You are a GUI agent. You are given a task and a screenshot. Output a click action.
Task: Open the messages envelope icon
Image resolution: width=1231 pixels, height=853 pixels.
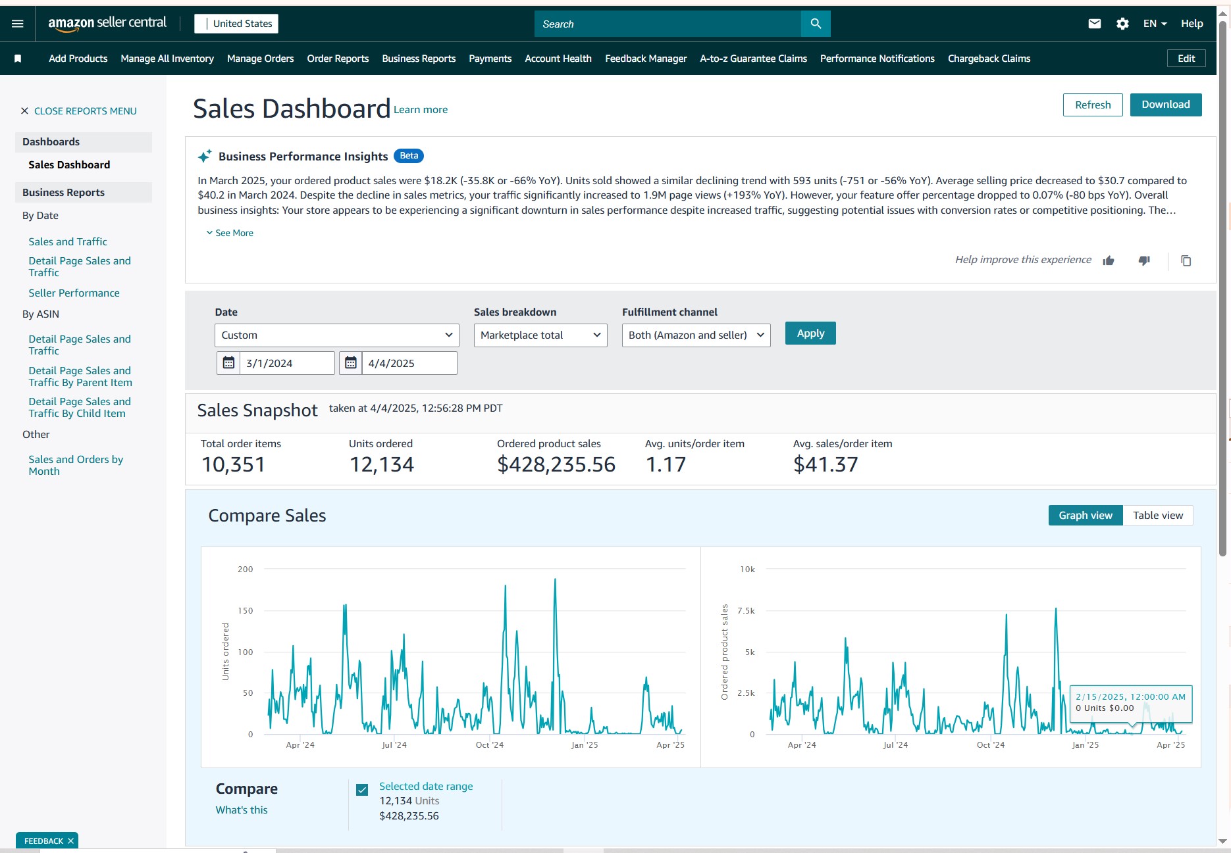click(x=1095, y=24)
